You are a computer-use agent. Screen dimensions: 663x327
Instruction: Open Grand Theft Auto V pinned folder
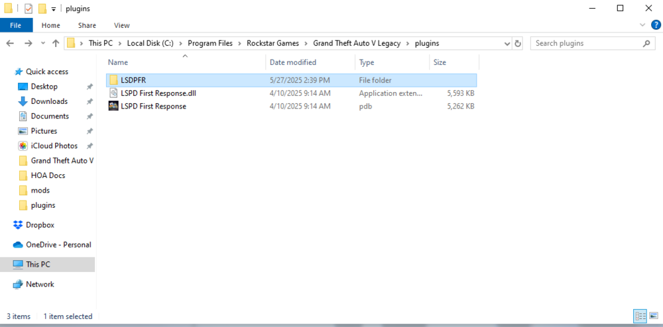62,161
